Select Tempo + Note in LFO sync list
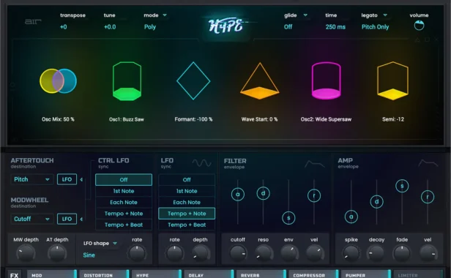Screen dimensions: 451x278 coord(187,214)
